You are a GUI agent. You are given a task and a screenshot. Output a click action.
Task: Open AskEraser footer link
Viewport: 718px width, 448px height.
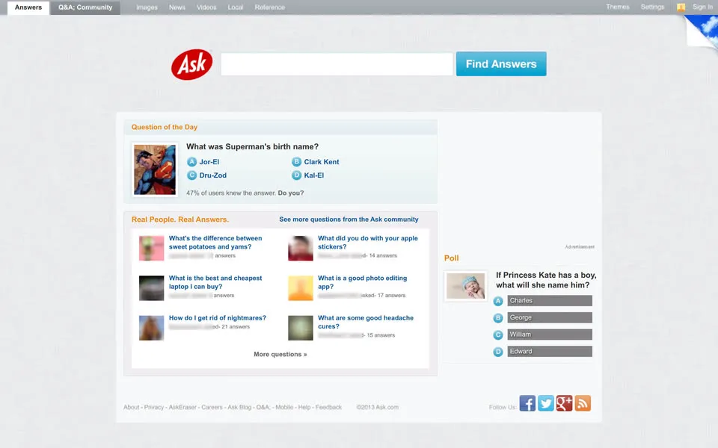(182, 407)
